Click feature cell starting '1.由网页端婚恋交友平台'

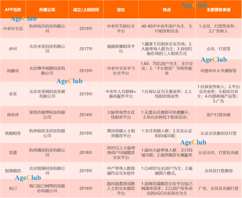point(167,189)
